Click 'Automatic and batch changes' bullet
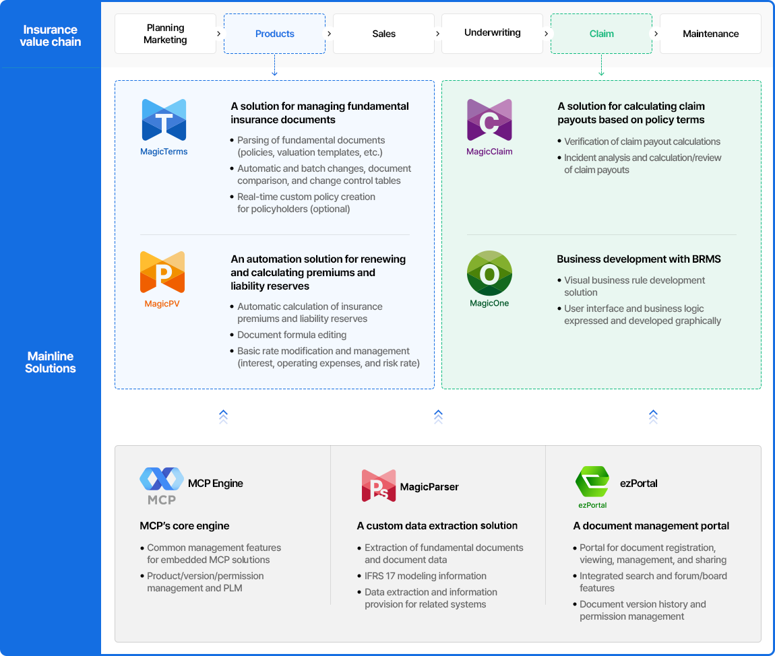The width and height of the screenshot is (775, 656). click(x=323, y=174)
